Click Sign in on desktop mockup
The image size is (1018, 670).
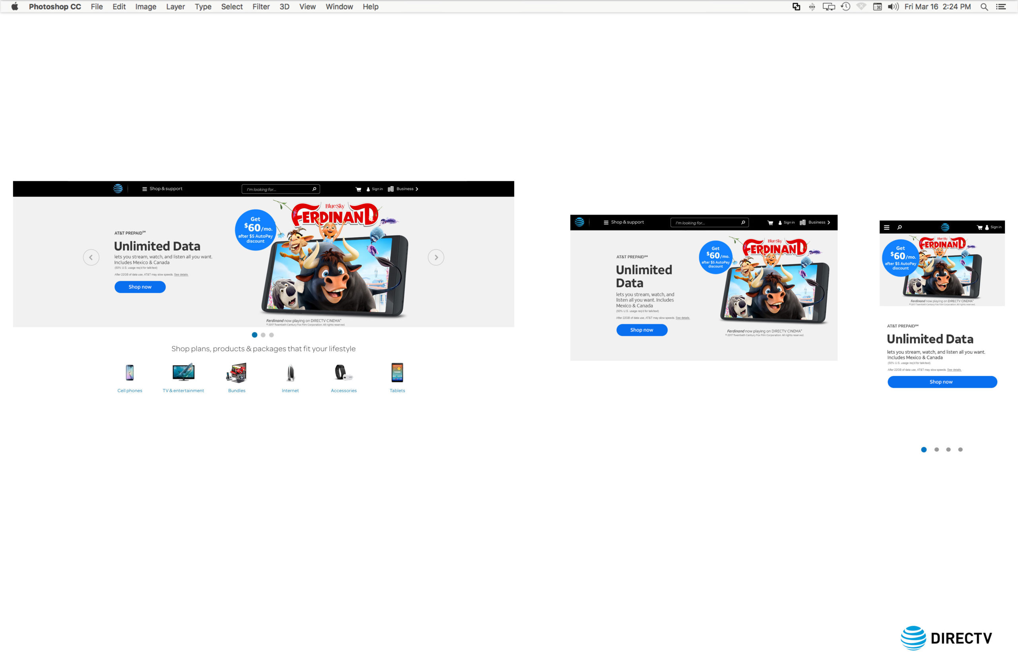374,189
